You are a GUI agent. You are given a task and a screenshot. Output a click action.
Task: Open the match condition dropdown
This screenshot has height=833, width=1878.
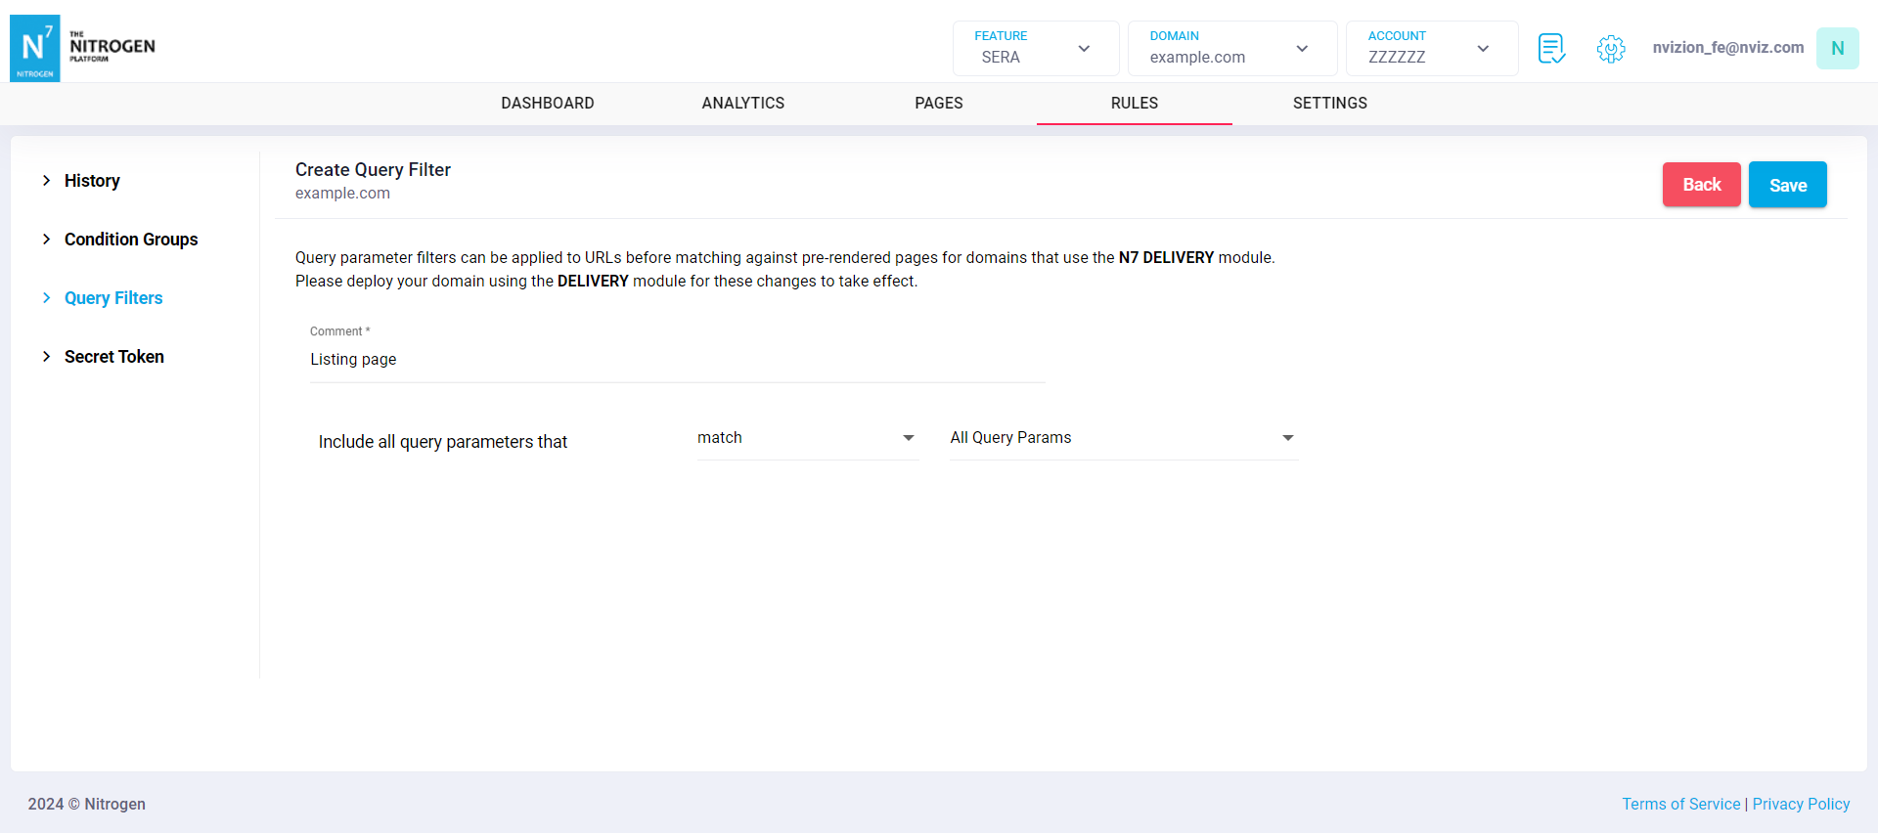[807, 438]
